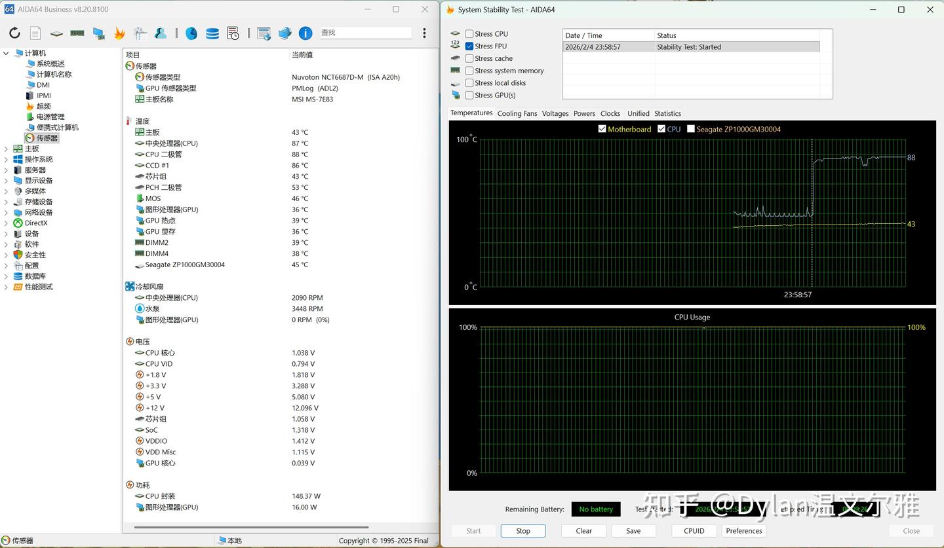Open Preferences in stability test
This screenshot has height=548, width=944.
[744, 531]
